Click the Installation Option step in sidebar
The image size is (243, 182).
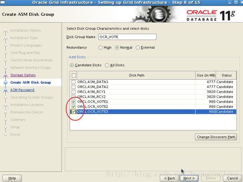26,30
